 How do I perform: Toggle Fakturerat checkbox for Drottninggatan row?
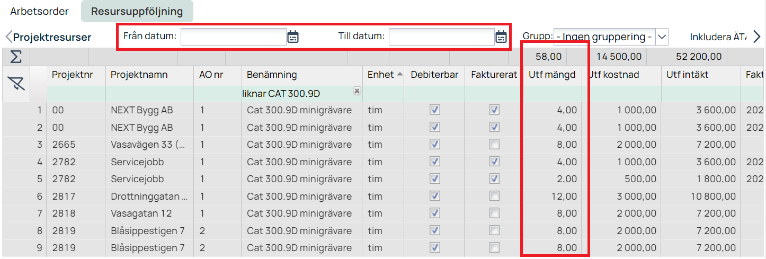(x=494, y=196)
